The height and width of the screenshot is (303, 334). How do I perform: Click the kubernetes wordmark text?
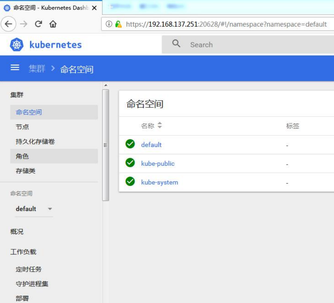click(x=56, y=45)
